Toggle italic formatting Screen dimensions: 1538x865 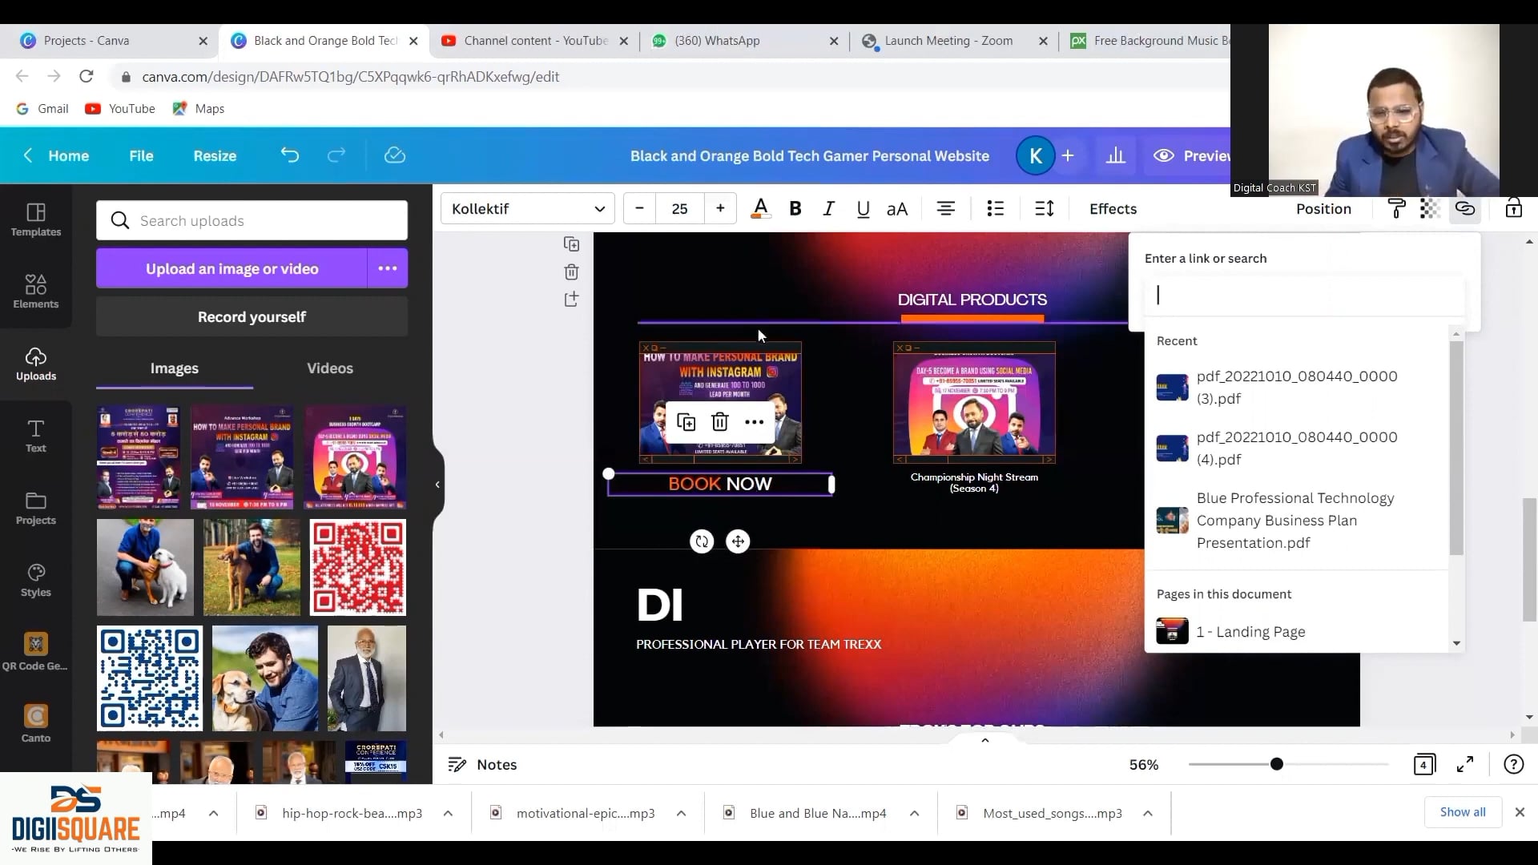click(829, 209)
